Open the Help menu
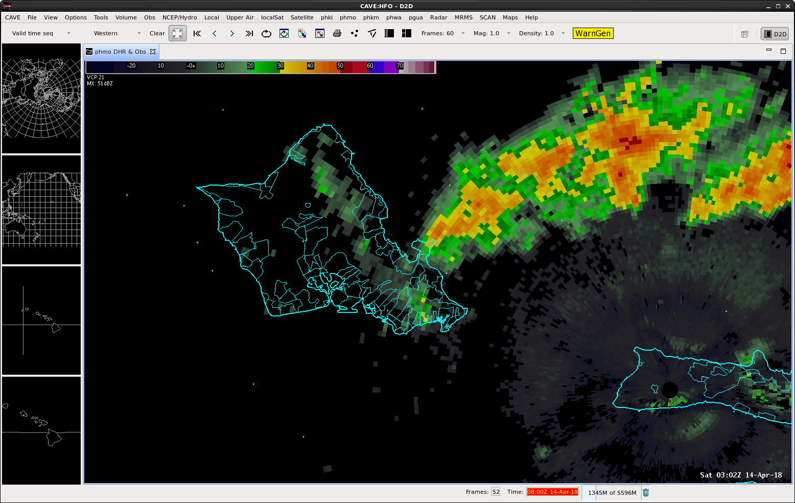This screenshot has height=503, width=795. pyautogui.click(x=531, y=17)
